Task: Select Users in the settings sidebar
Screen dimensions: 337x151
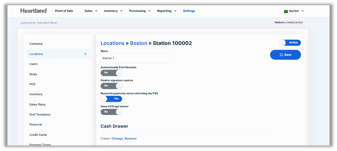Action: [34, 64]
